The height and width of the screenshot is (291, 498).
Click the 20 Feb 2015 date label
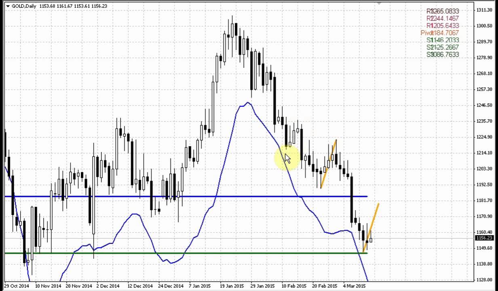click(325, 286)
